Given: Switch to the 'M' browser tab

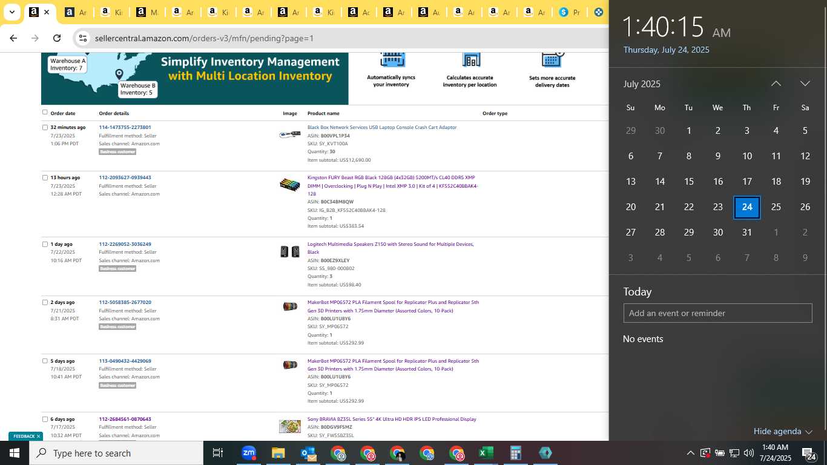Looking at the screenshot, I should [147, 12].
